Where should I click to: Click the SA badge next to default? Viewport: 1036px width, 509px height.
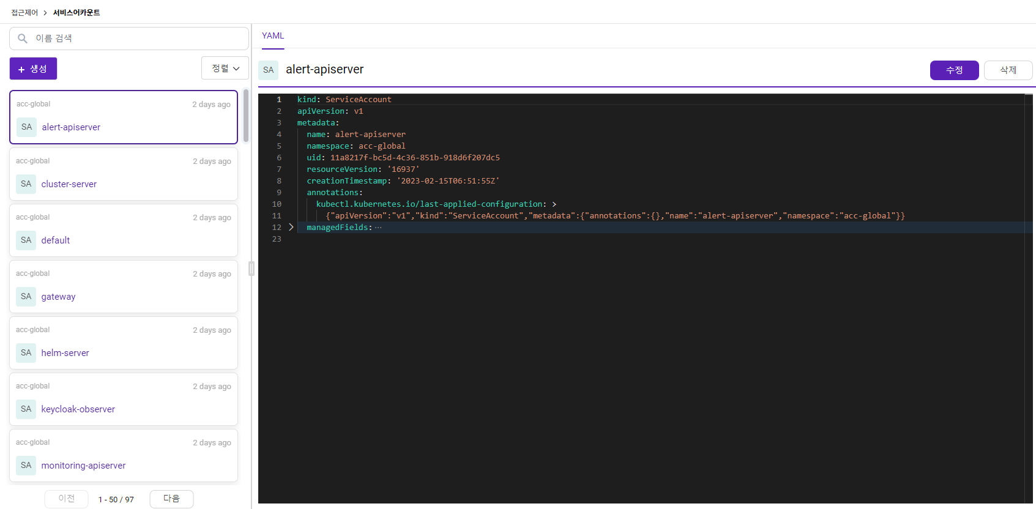(26, 240)
